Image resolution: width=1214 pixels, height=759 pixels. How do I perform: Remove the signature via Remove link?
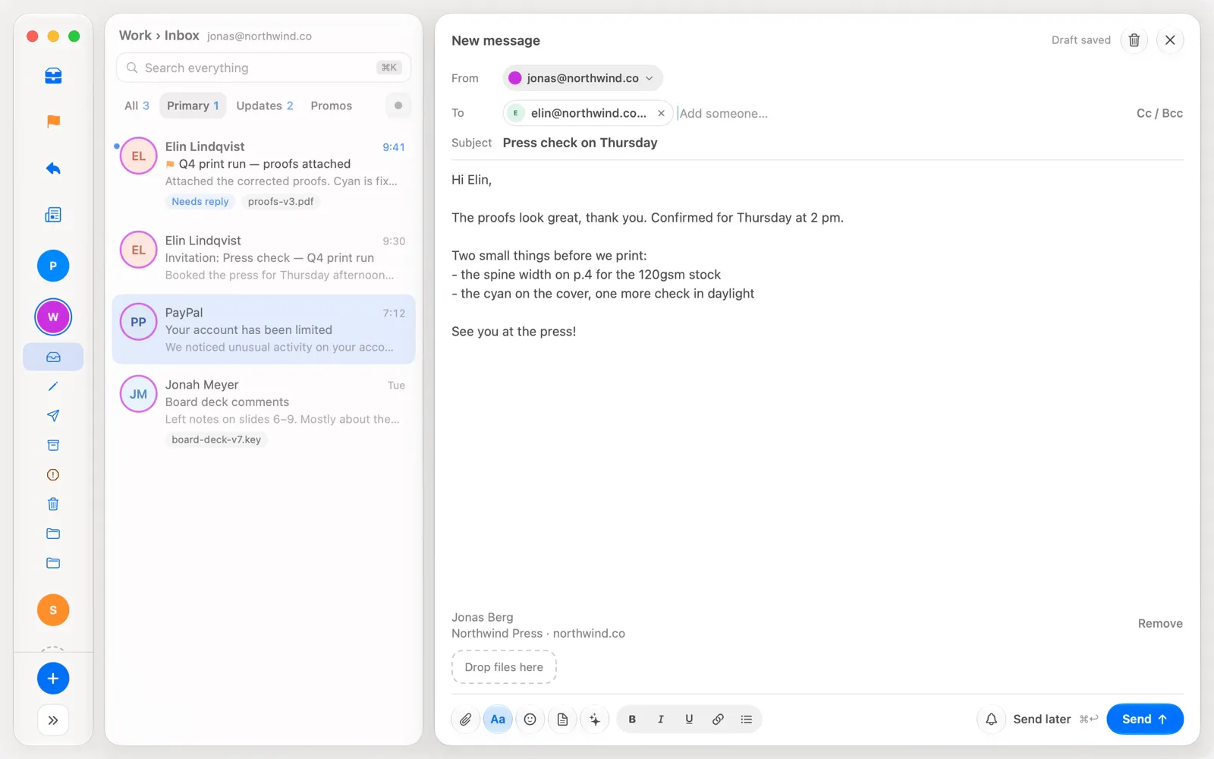1160,624
